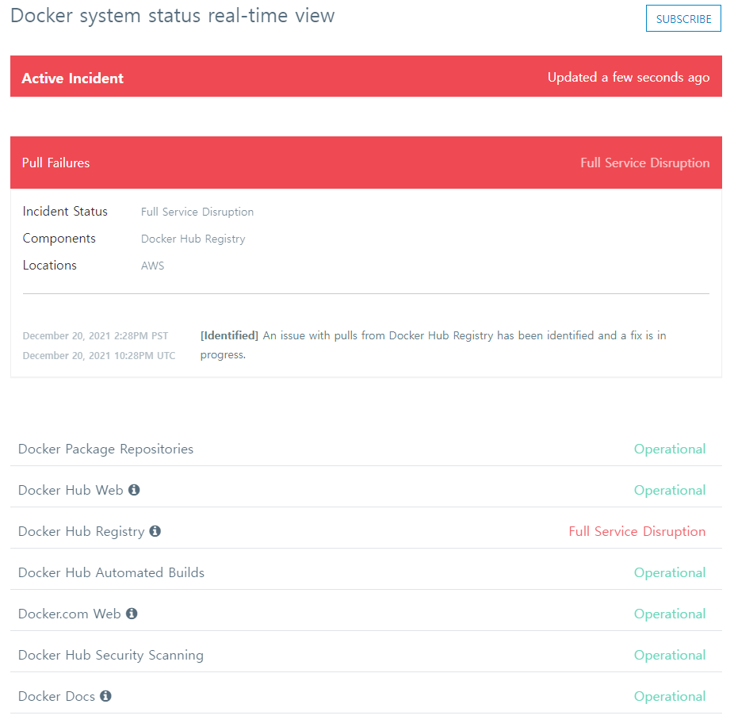Select the Active Incident banner heading

(x=73, y=78)
